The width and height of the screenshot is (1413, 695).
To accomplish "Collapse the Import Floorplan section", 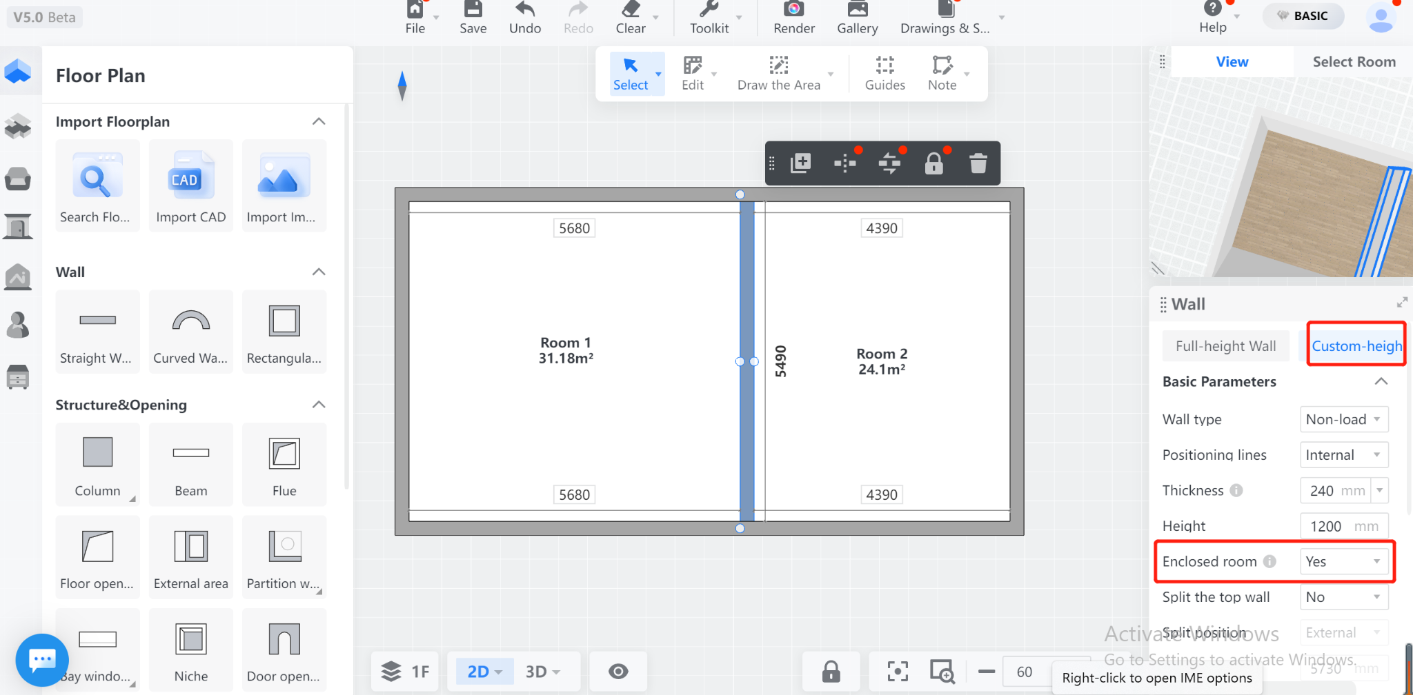I will tap(319, 121).
